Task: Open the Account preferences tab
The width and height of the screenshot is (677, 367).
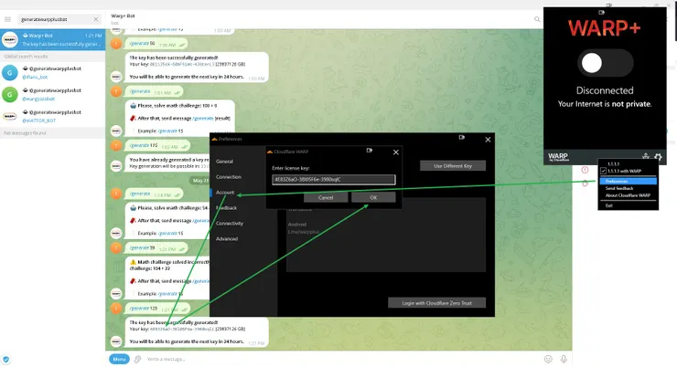Action: coord(225,193)
